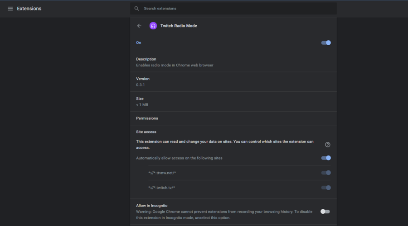Viewport: 408px width, 226px height.
Task: Click the Twitch Radio Mode heading
Action: (x=179, y=26)
